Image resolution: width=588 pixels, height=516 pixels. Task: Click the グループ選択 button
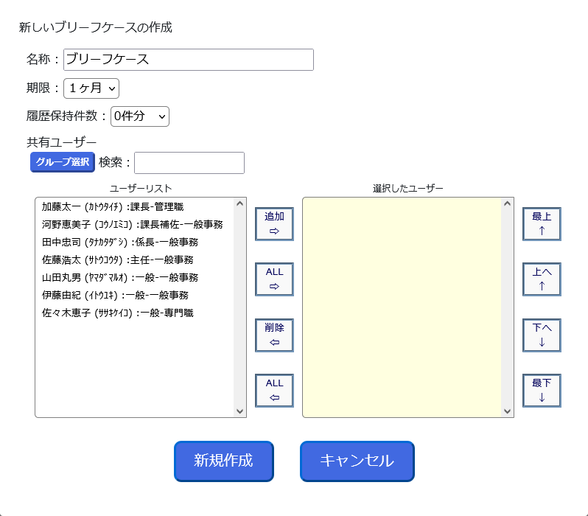coord(62,162)
